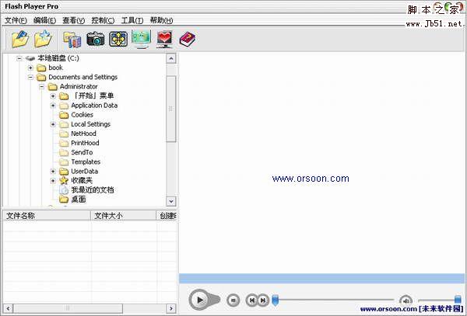Expand the book folder node
Screen dimensions: 467x316
coord(30,68)
